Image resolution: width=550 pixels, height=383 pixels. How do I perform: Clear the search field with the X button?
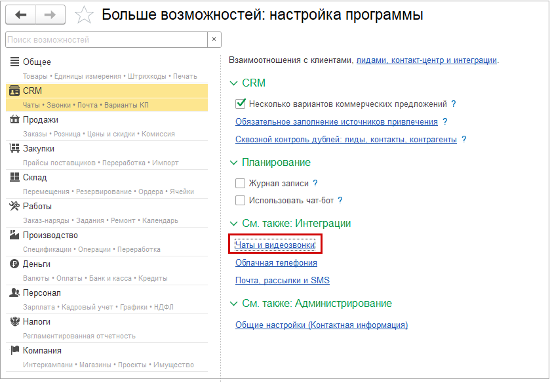pos(214,39)
